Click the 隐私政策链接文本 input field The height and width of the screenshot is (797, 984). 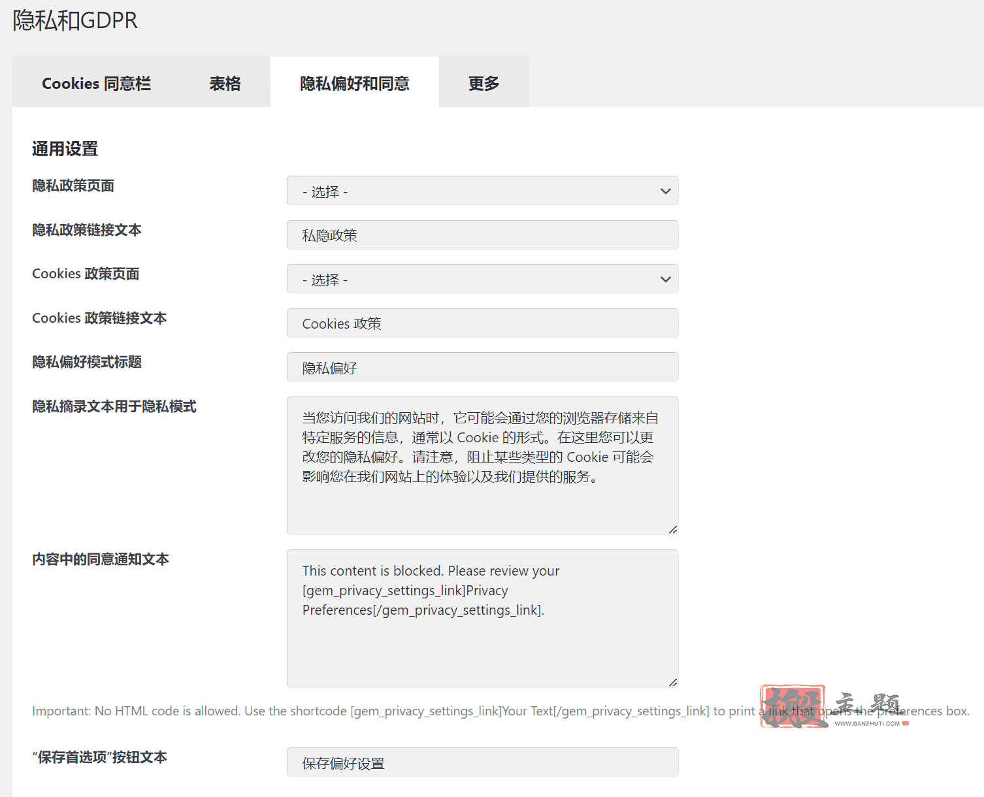[x=483, y=235]
